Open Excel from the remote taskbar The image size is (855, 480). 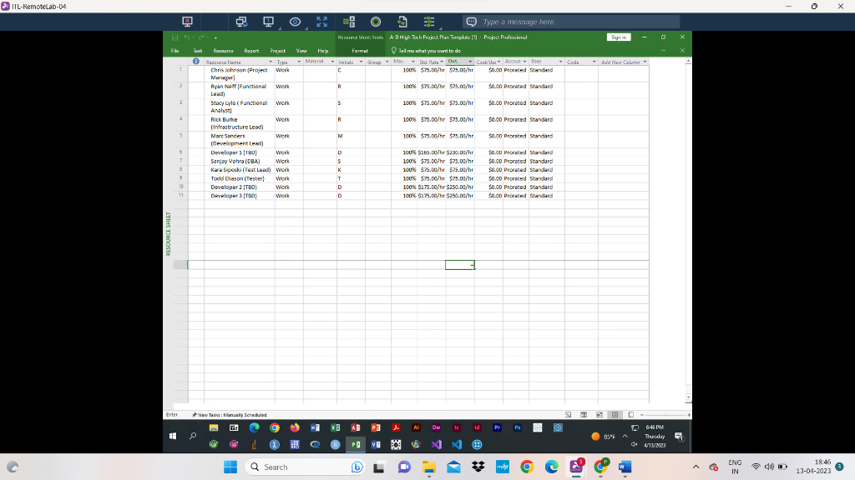[336, 427]
